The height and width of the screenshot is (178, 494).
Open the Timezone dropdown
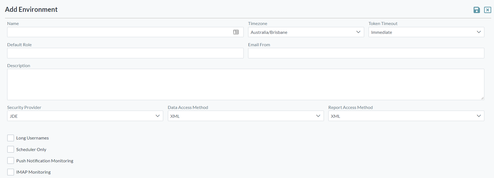[x=306, y=32]
